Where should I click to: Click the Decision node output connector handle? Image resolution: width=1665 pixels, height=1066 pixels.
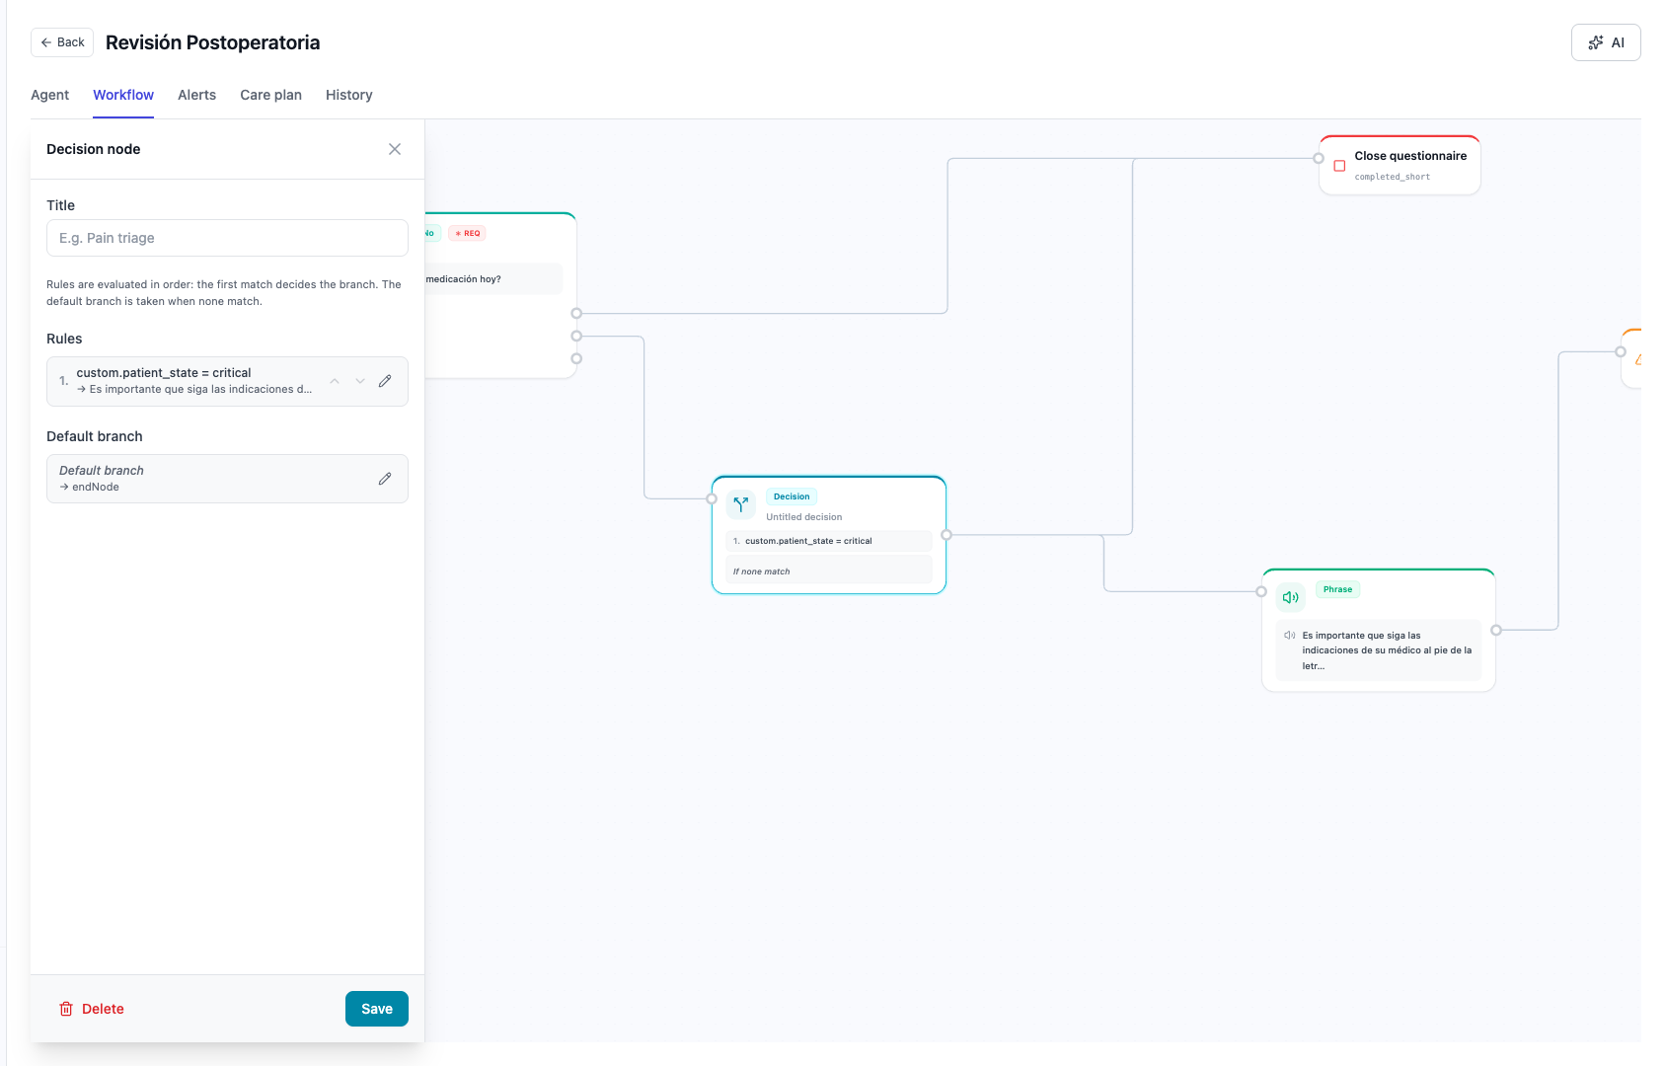point(946,535)
